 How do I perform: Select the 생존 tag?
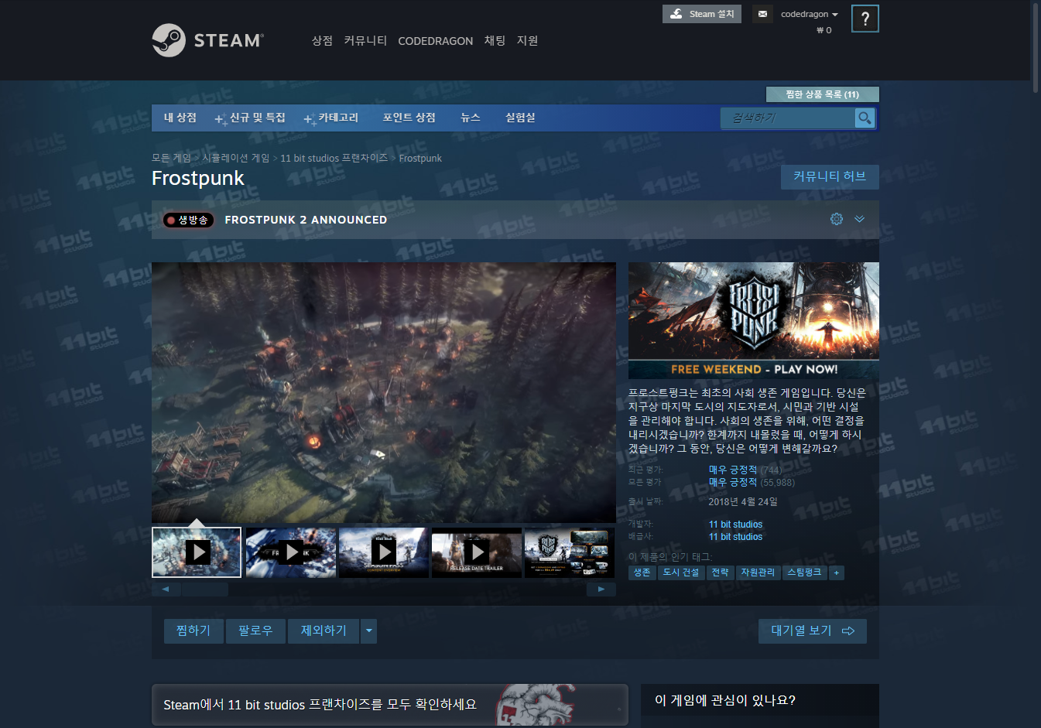[642, 572]
